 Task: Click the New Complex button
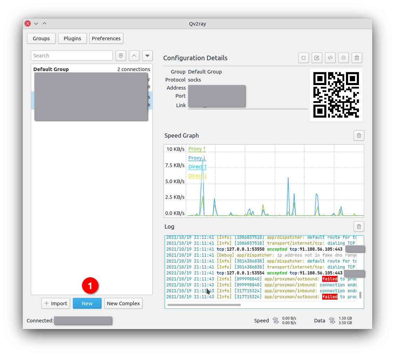(123, 303)
